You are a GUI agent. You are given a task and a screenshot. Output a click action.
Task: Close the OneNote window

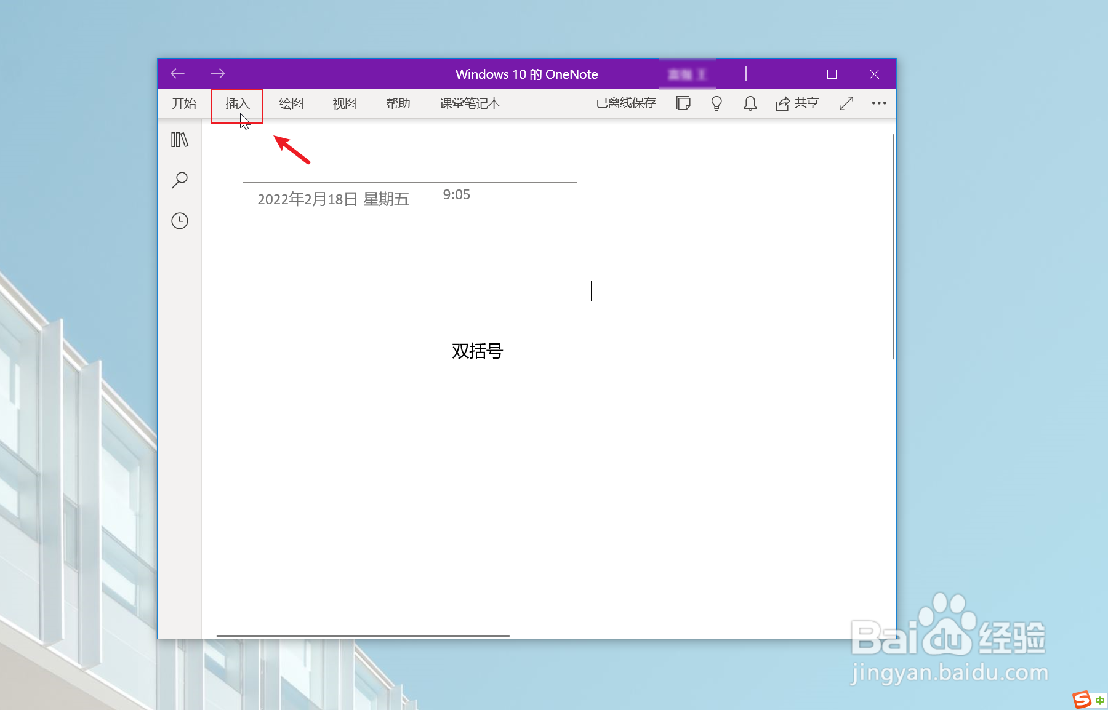874,74
